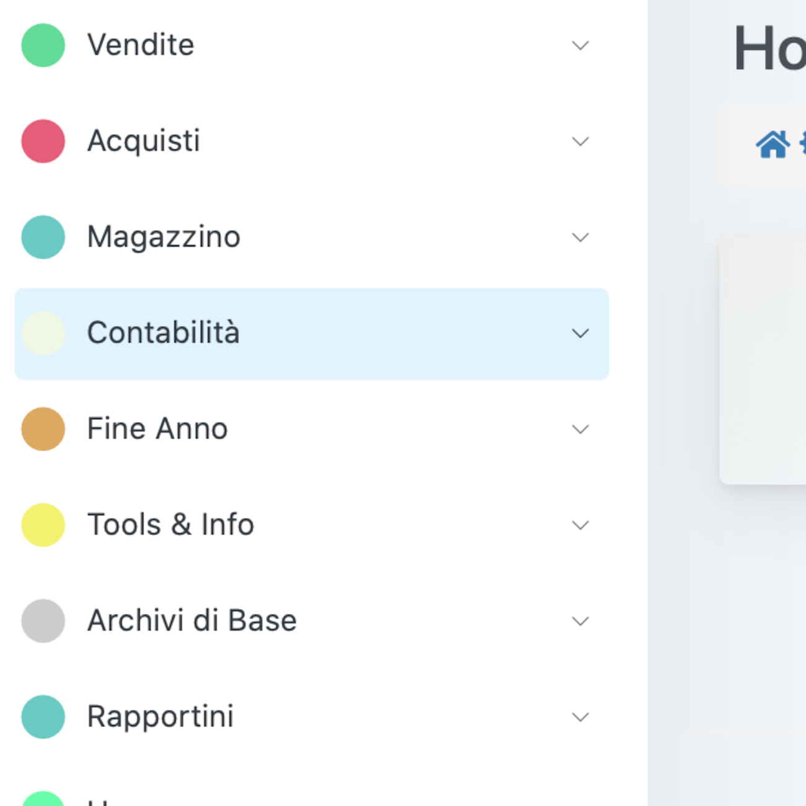This screenshot has height=806, width=806.
Task: Open the Vendite menu label
Action: (x=141, y=45)
